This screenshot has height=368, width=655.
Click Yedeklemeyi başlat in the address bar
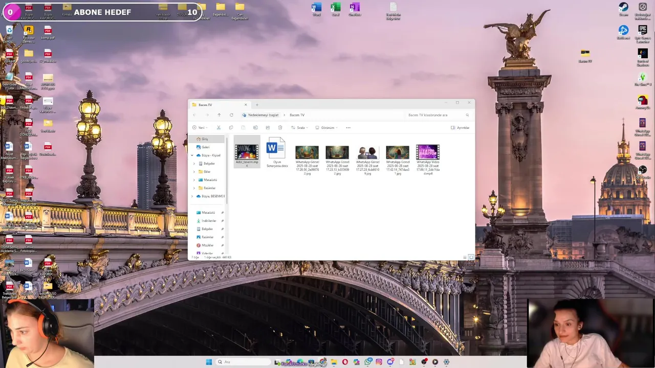coord(260,115)
